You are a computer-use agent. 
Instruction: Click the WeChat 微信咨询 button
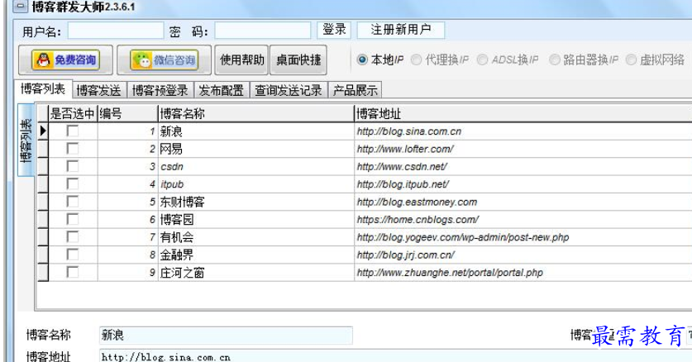pos(165,60)
